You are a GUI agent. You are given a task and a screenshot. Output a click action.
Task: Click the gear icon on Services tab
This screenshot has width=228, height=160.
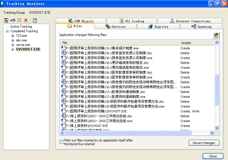tap(108, 27)
